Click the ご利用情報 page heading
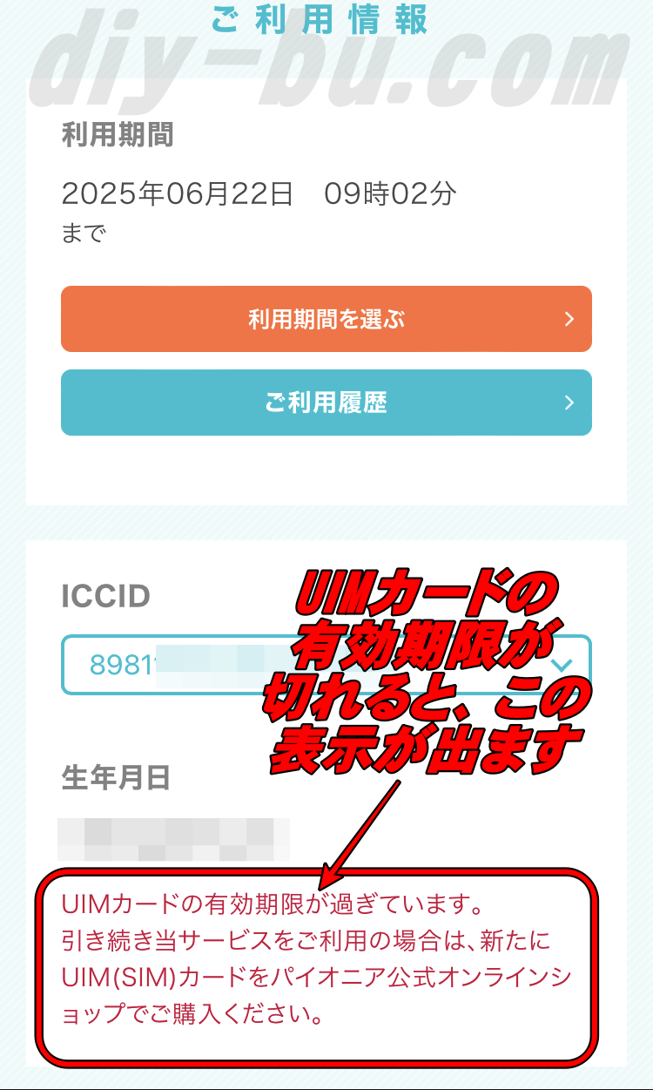The image size is (653, 1090). coord(319,19)
